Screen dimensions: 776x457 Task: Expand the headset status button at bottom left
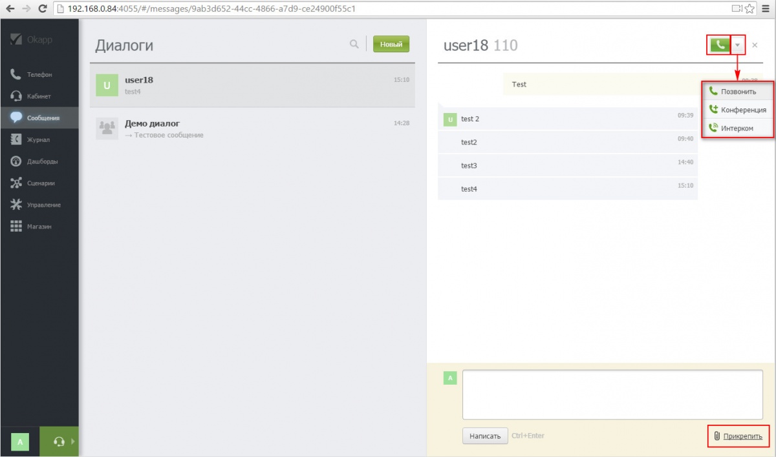59,442
